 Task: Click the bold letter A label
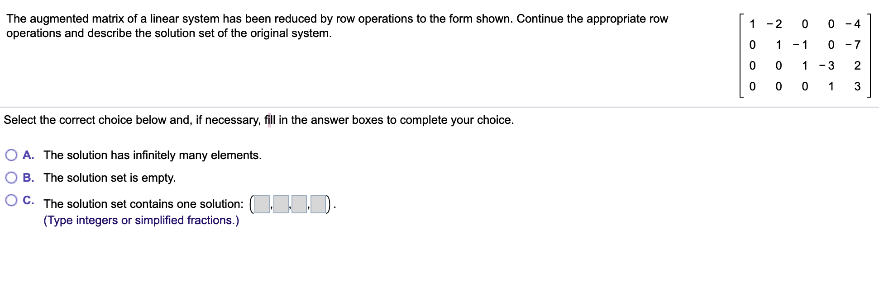[x=29, y=155]
